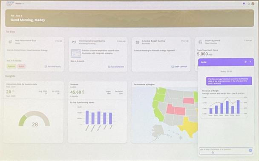Click the SAP logo in the header
The width and height of the screenshot is (259, 161).
pyautogui.click(x=10, y=3)
